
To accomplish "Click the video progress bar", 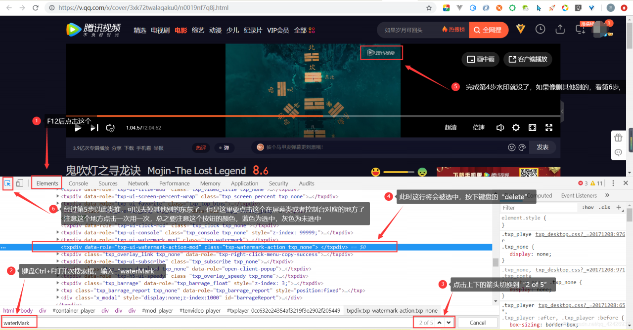I will click(x=314, y=116).
